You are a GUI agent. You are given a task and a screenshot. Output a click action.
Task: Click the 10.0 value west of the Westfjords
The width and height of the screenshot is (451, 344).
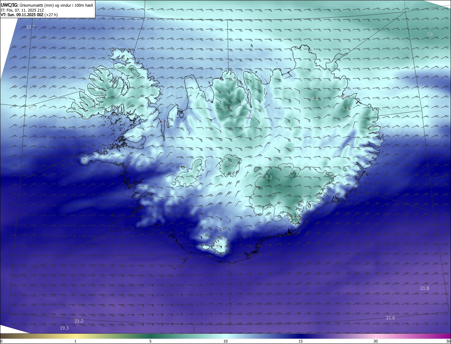(x=32, y=108)
